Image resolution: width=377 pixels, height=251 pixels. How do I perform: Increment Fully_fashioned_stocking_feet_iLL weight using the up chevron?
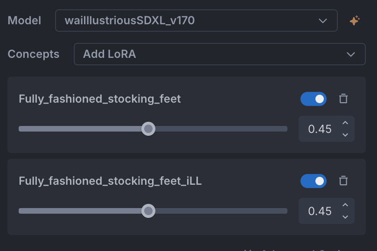(x=345, y=205)
